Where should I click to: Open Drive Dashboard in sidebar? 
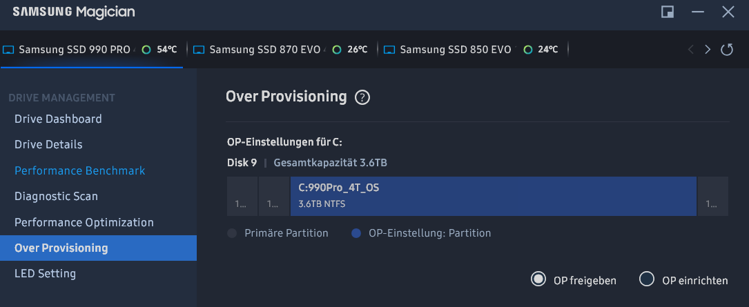pyautogui.click(x=58, y=119)
